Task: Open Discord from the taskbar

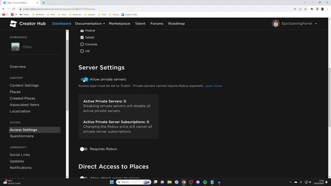Action: point(198,182)
